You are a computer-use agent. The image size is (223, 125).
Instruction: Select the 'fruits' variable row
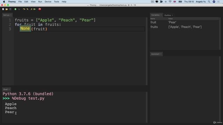(x=184, y=27)
